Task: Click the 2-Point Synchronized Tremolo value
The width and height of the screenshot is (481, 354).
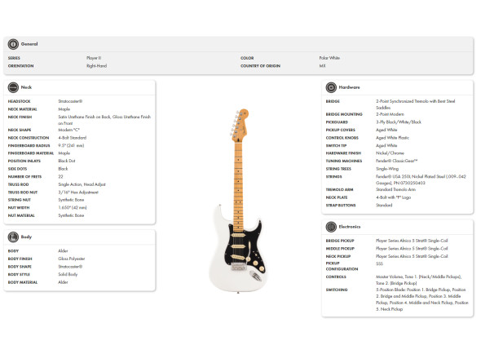Action: [416, 104]
